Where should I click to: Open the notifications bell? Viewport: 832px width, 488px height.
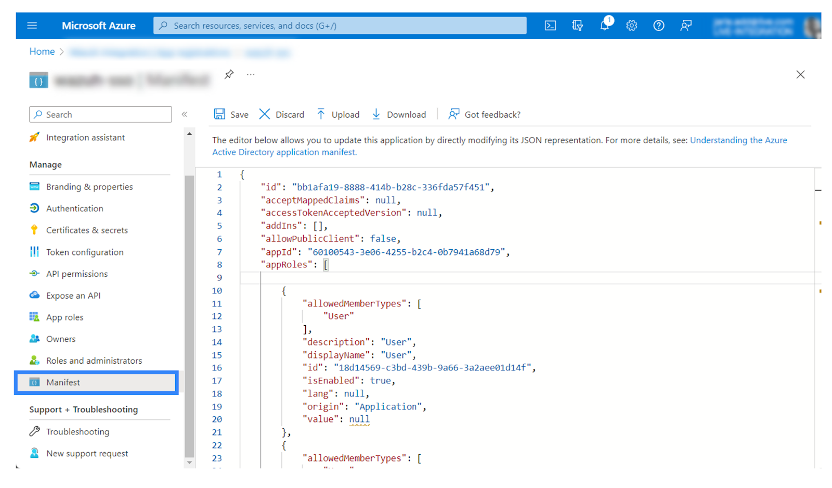605,25
